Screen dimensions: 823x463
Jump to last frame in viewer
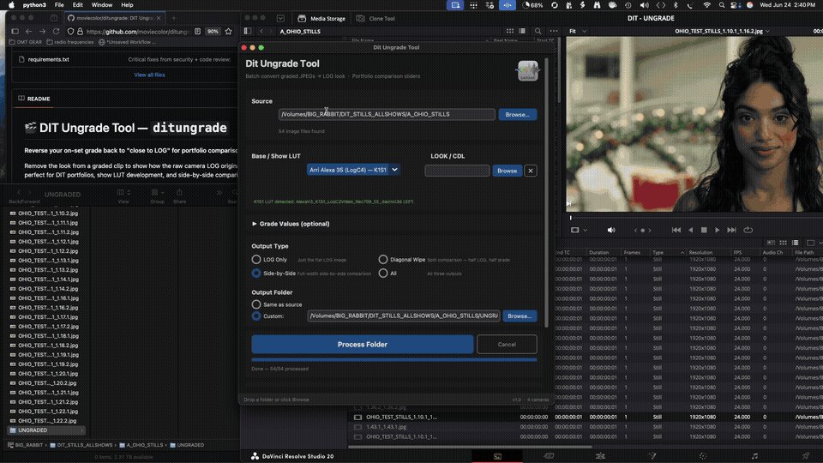point(731,230)
